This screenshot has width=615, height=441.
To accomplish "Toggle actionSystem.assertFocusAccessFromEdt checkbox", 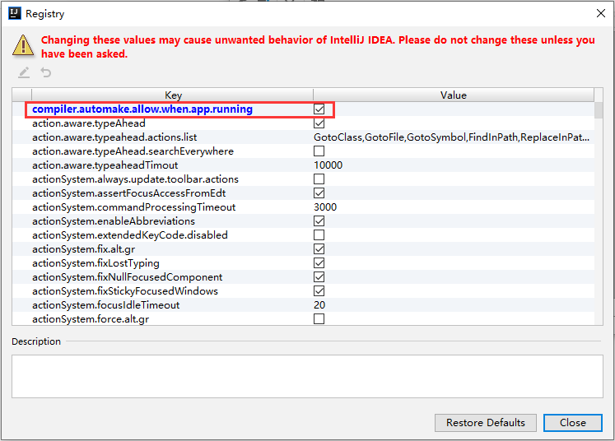I will (x=319, y=193).
